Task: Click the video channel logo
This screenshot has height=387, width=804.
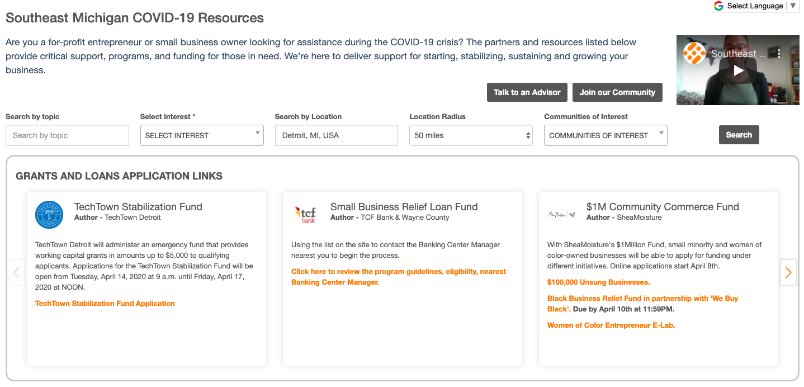Action: [x=694, y=54]
